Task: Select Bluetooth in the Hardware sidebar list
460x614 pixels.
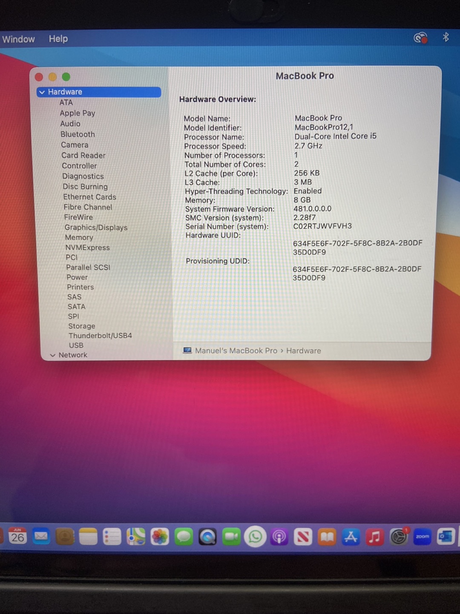Action: click(78, 134)
